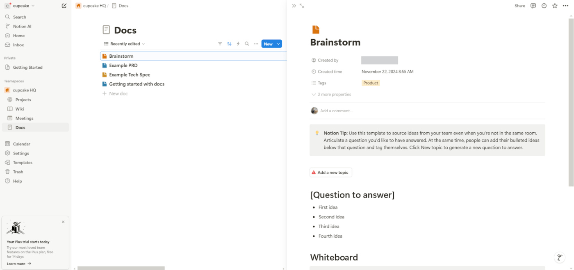The height and width of the screenshot is (270, 574).
Task: Collapse side peek with double chevron
Action: tap(294, 6)
